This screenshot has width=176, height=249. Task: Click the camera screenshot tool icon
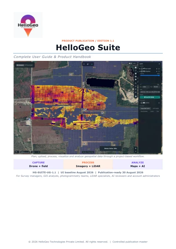coord(136,96)
